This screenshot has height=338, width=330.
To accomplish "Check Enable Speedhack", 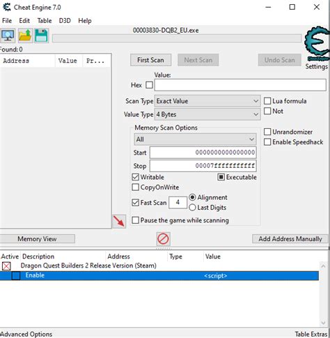I will click(267, 142).
